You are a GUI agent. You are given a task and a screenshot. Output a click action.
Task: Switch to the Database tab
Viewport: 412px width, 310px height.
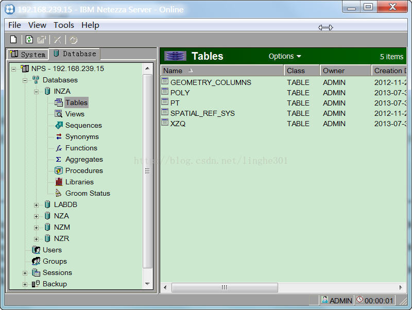75,54
